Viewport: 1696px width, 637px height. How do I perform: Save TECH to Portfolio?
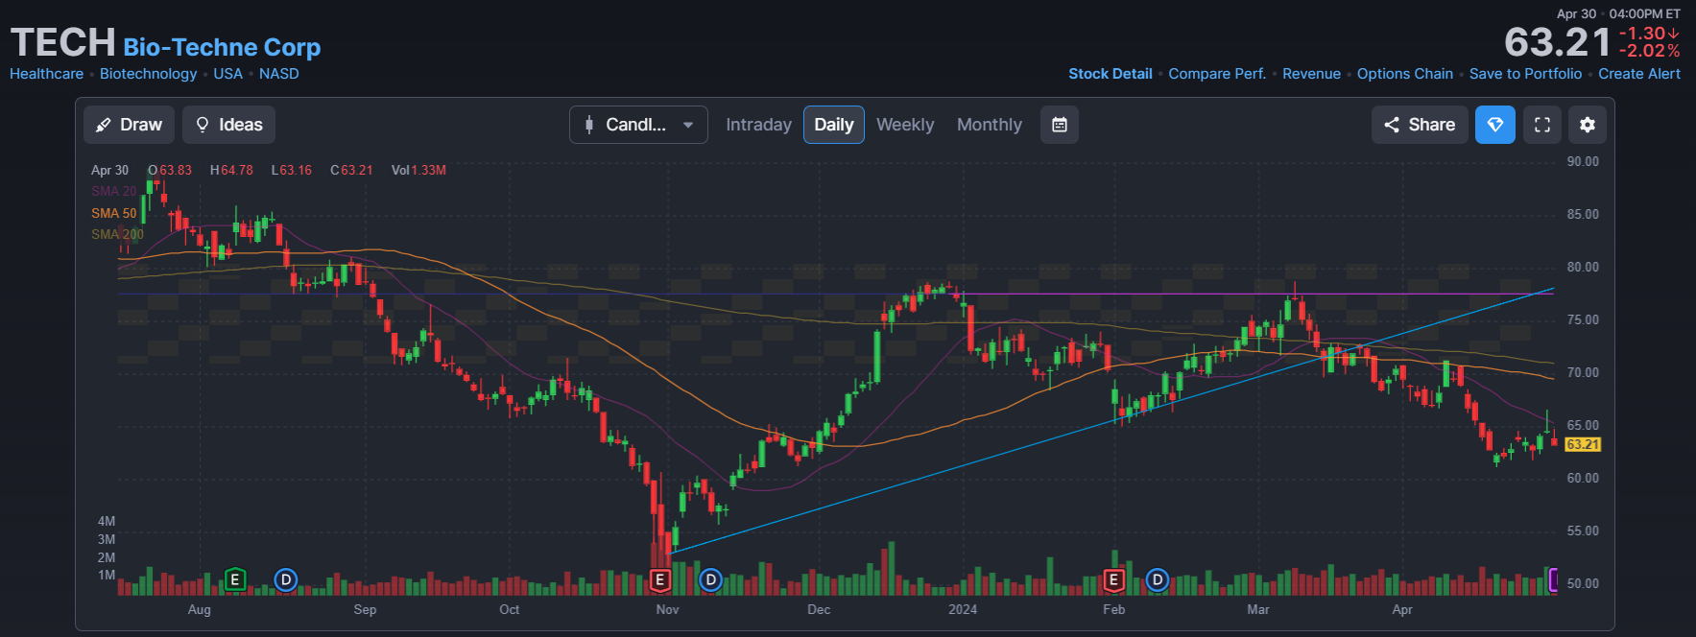pyautogui.click(x=1525, y=74)
